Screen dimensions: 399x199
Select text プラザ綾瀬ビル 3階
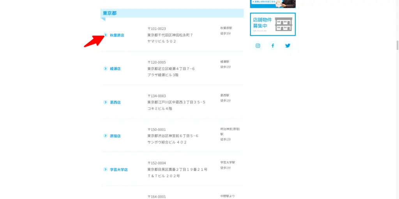pos(163,75)
